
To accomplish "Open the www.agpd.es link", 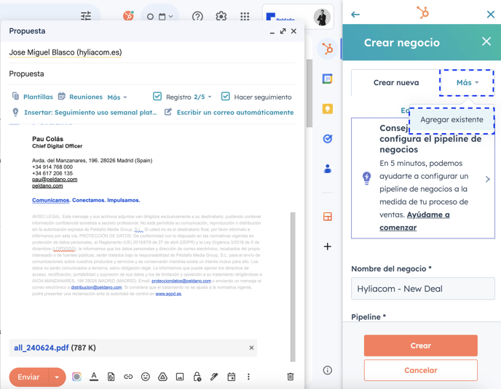I will [x=168, y=294].
